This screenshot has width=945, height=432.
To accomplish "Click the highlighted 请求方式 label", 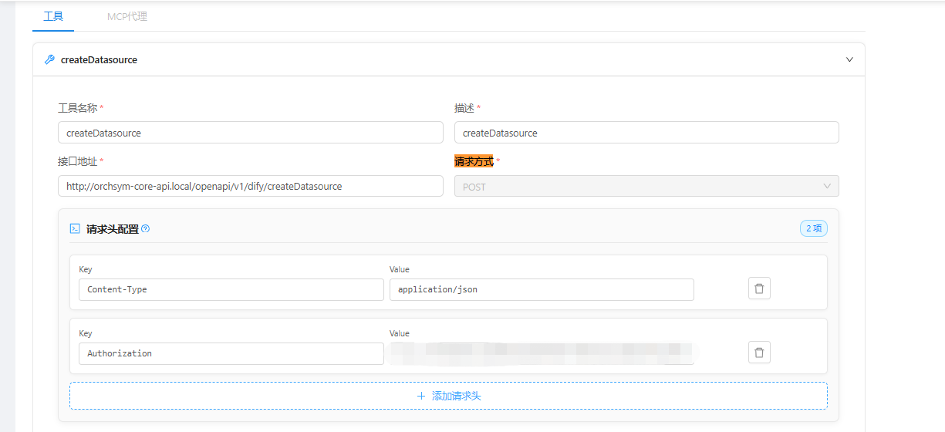I will click(x=474, y=161).
